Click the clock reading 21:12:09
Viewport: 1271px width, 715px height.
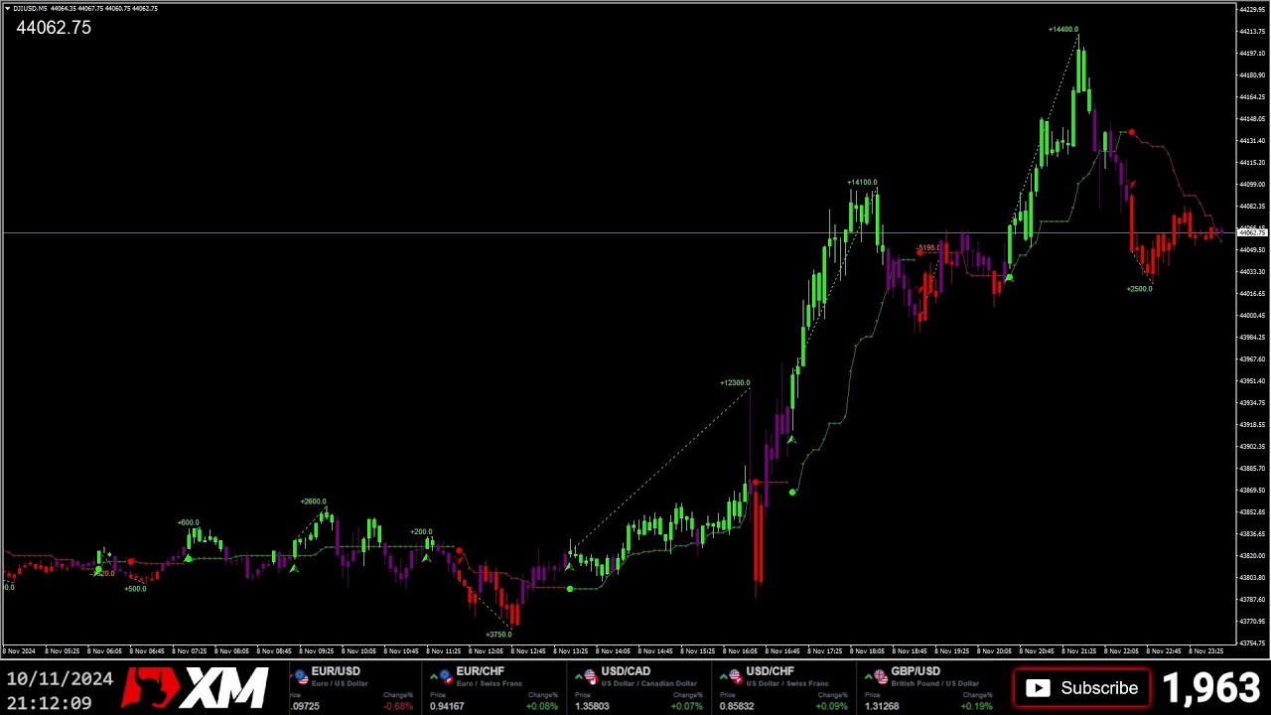[x=50, y=703]
